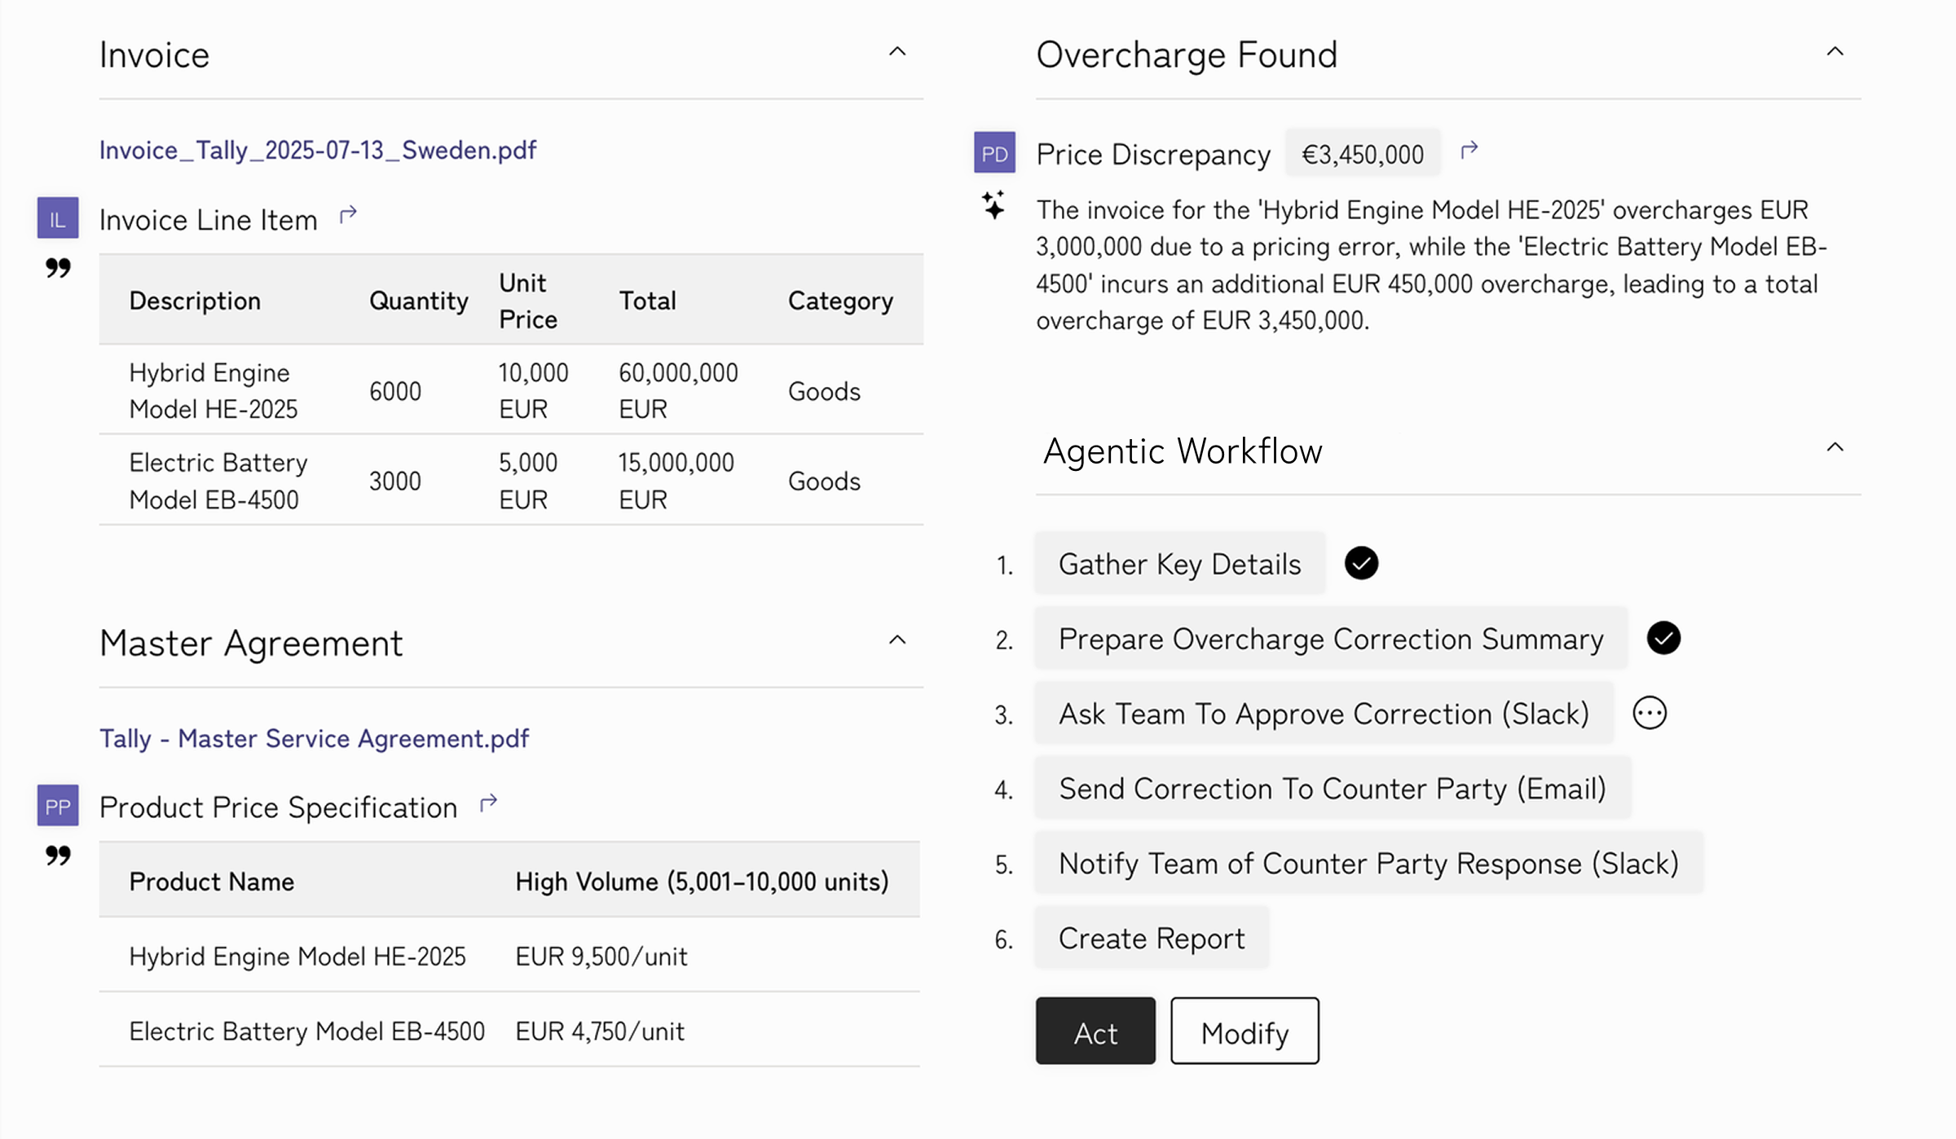Click the checkmark on Prepare Overcharge Correction Summary

click(1664, 638)
